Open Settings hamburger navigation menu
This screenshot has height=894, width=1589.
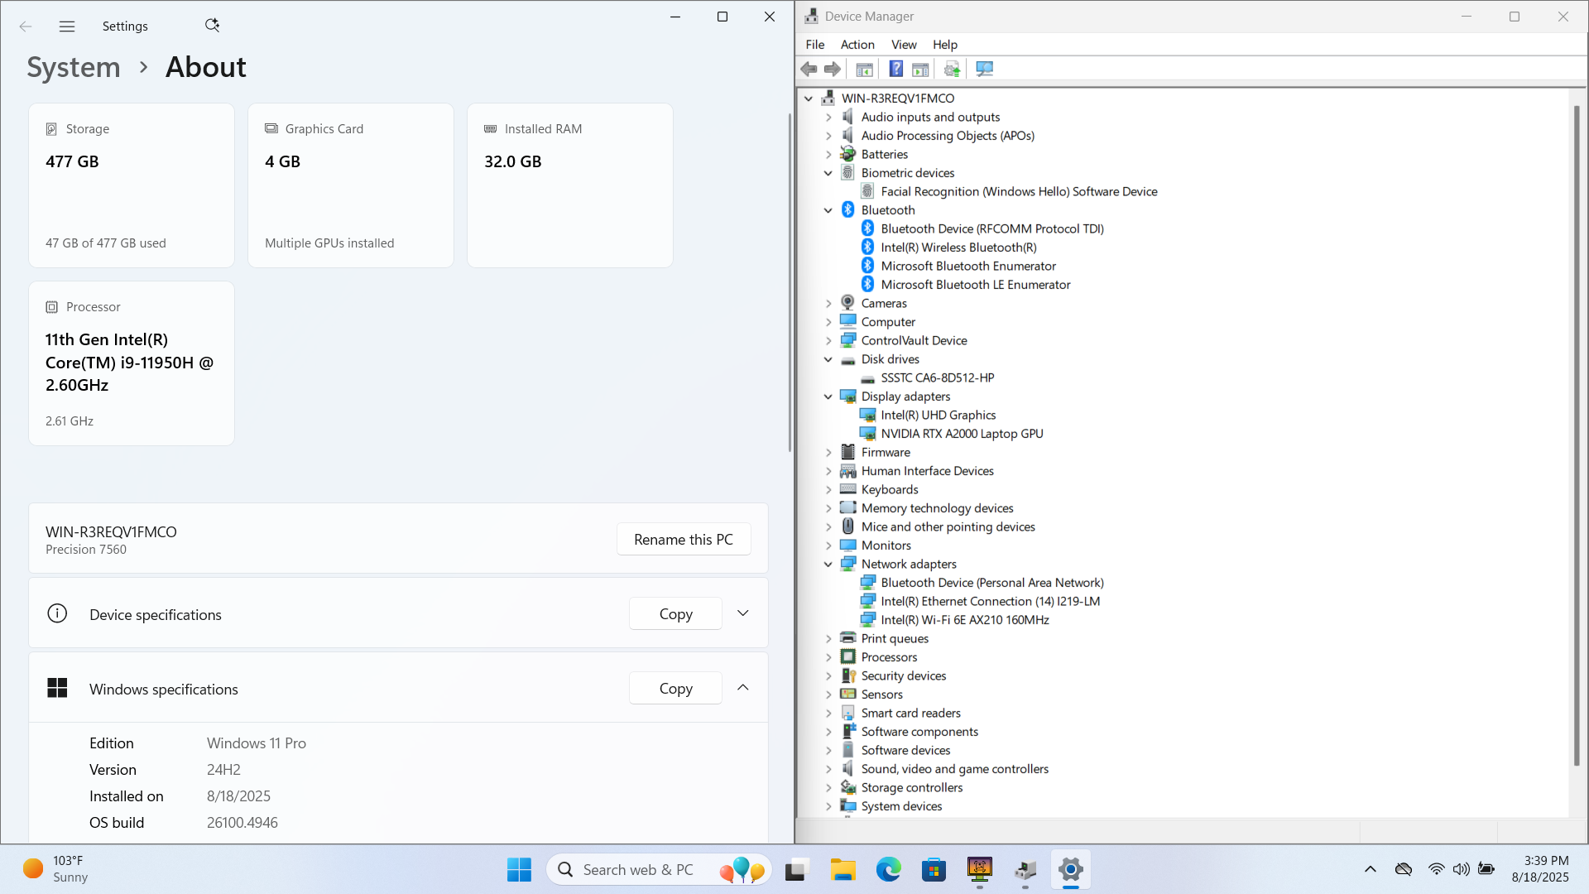(67, 26)
